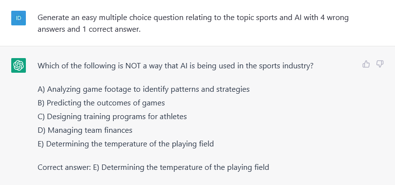Image resolution: width=395 pixels, height=185 pixels.
Task: Select option A Analyzing game footage
Action: pyautogui.click(x=144, y=89)
